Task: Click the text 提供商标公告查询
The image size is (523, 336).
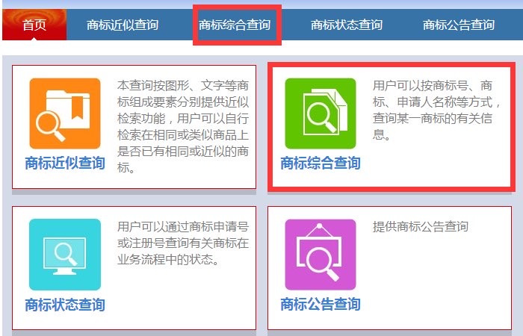Action: point(421,227)
